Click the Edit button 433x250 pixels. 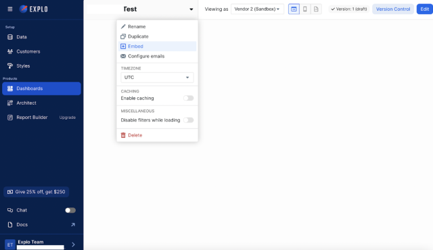[424, 9]
